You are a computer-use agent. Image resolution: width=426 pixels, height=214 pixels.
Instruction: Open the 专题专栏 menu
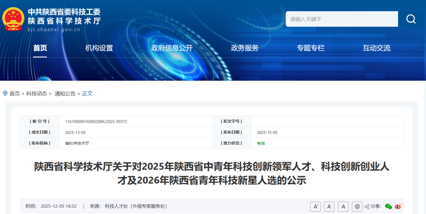(311, 48)
